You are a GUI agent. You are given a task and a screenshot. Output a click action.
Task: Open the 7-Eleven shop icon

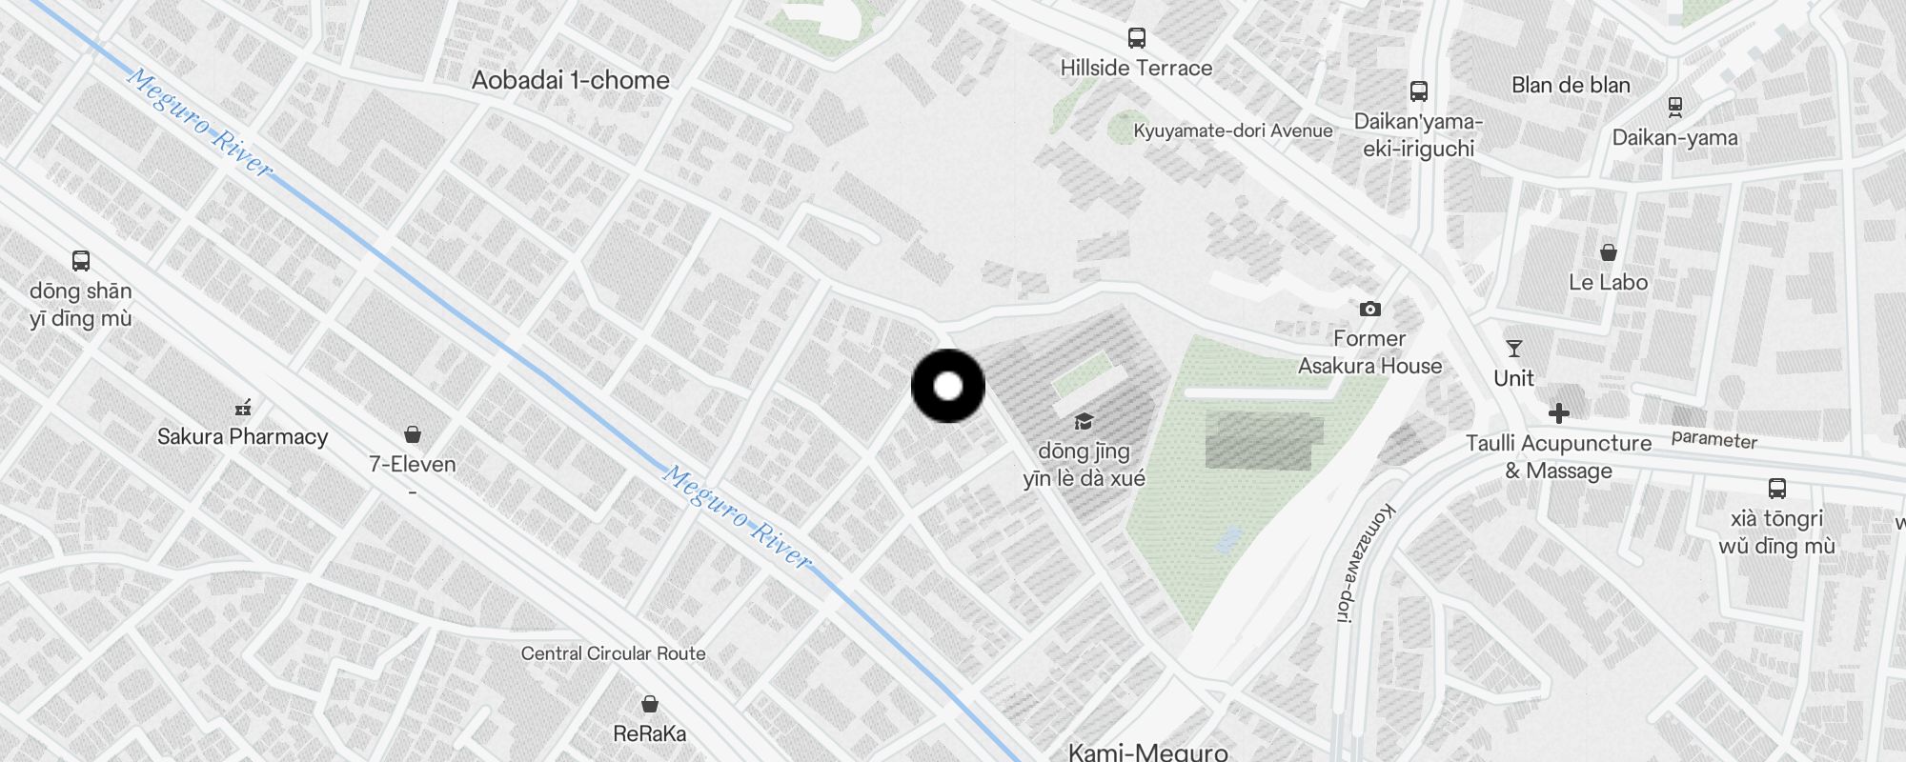click(x=413, y=434)
